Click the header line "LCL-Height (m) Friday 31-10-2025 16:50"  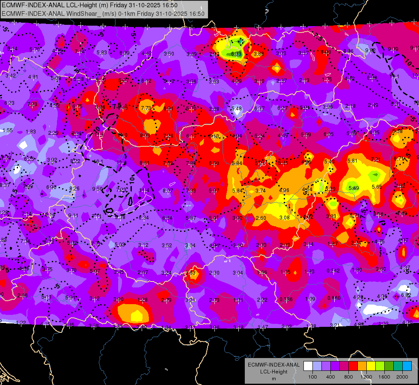coord(122,5)
